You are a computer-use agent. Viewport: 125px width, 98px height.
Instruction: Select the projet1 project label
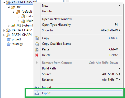click(x=16, y=39)
